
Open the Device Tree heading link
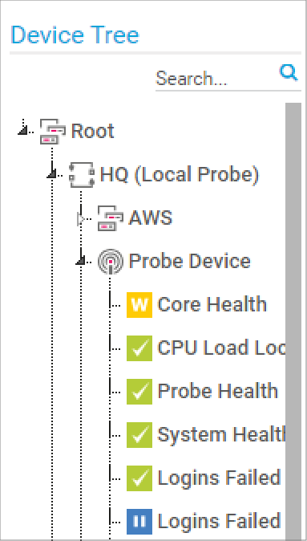pyautogui.click(x=75, y=35)
